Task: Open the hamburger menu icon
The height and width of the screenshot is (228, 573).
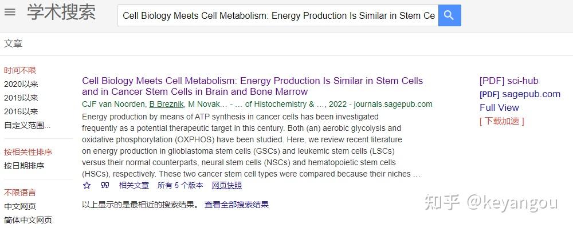Action: click(x=10, y=12)
